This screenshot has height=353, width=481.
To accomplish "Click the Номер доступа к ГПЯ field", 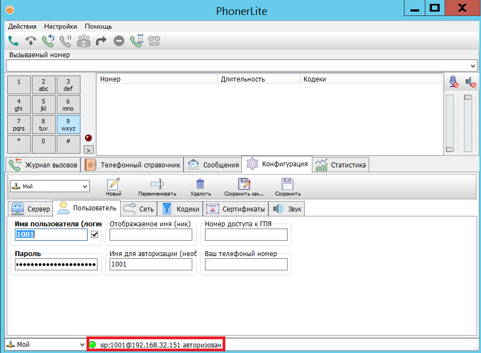I will (x=246, y=235).
